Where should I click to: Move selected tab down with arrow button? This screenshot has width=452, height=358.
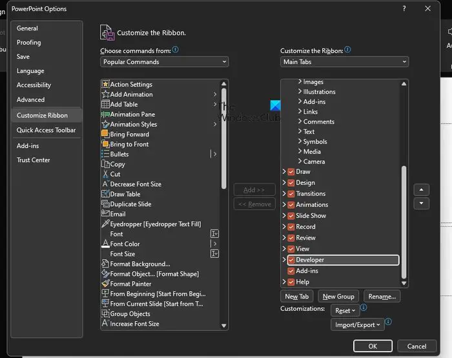tap(422, 204)
